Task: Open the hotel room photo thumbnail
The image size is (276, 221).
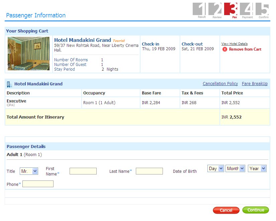Action: click(x=28, y=54)
